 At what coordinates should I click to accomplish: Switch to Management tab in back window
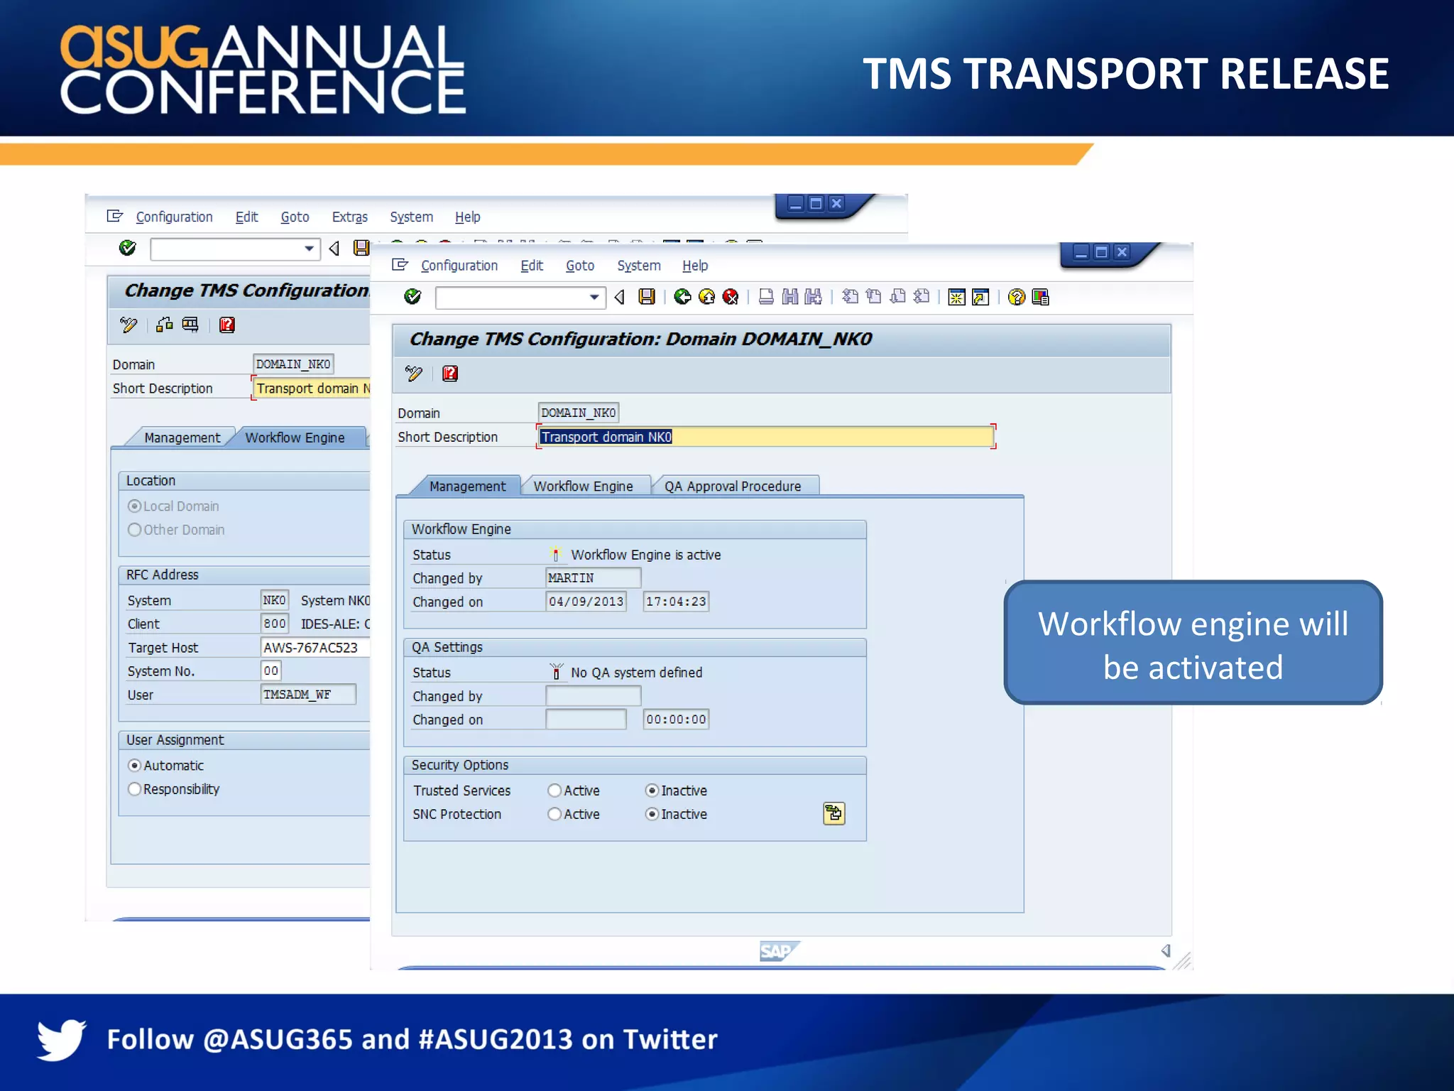coord(182,438)
